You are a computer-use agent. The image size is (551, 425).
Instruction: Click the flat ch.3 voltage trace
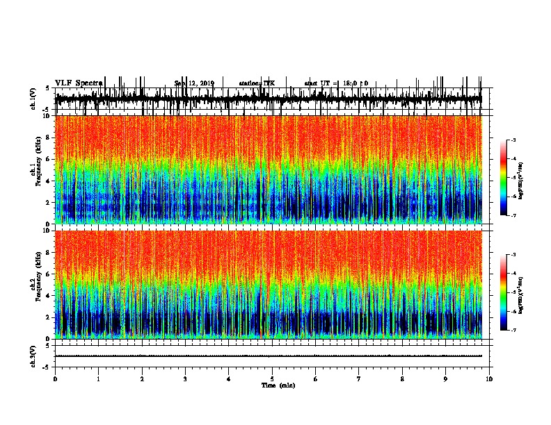pyautogui.click(x=269, y=356)
